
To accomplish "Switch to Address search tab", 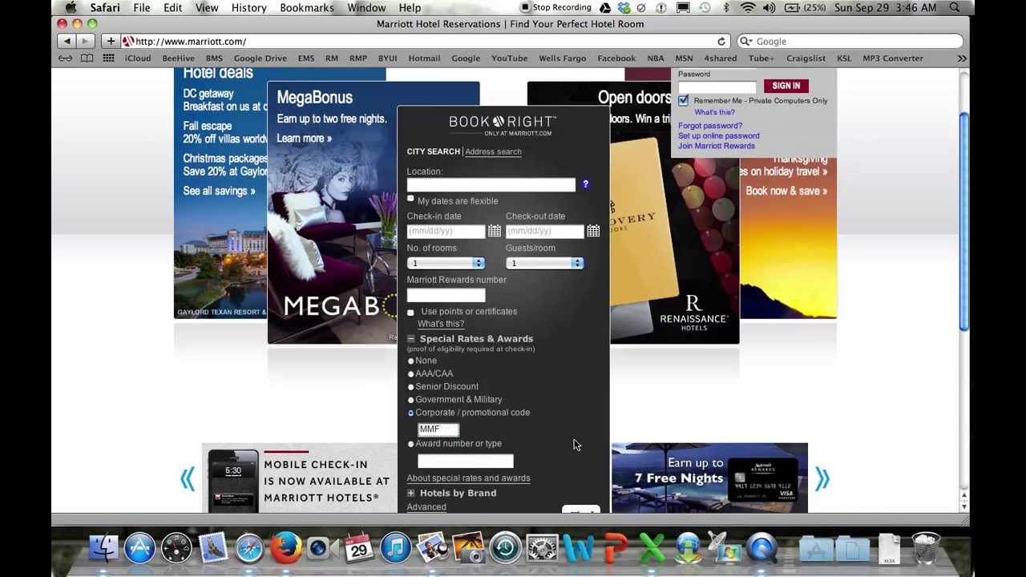I will [493, 152].
